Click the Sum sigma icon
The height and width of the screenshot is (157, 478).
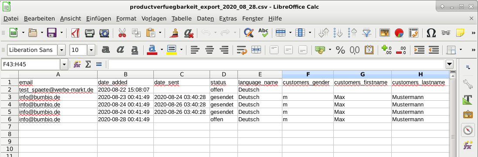coord(88,64)
